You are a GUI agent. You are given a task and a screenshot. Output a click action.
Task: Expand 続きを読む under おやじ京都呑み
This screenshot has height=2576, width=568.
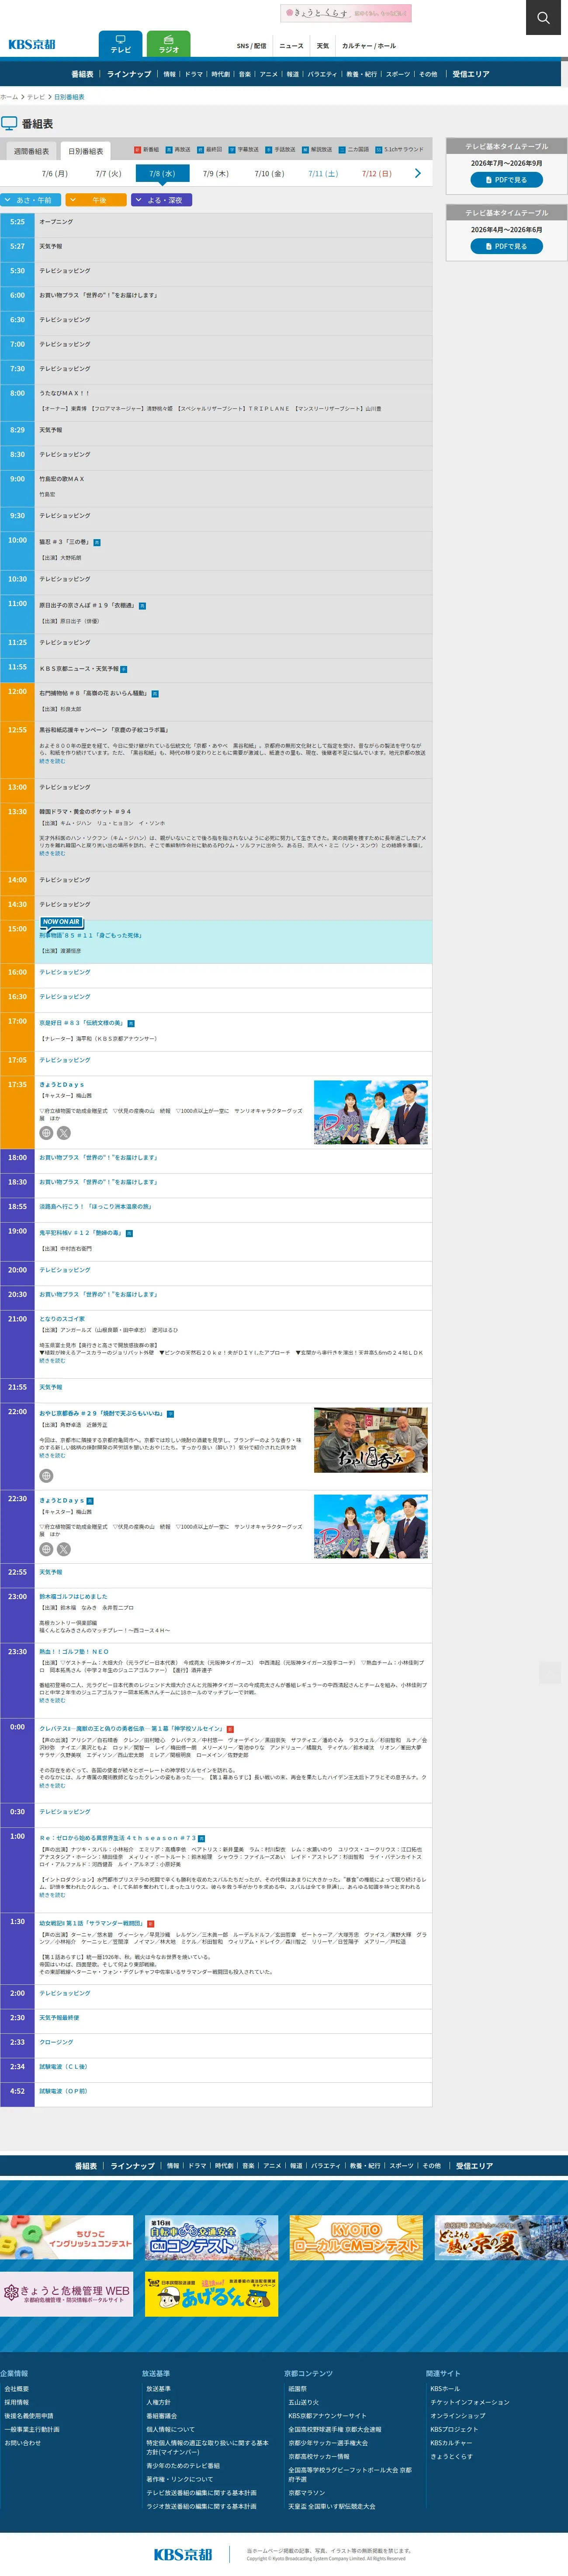[x=52, y=1455]
